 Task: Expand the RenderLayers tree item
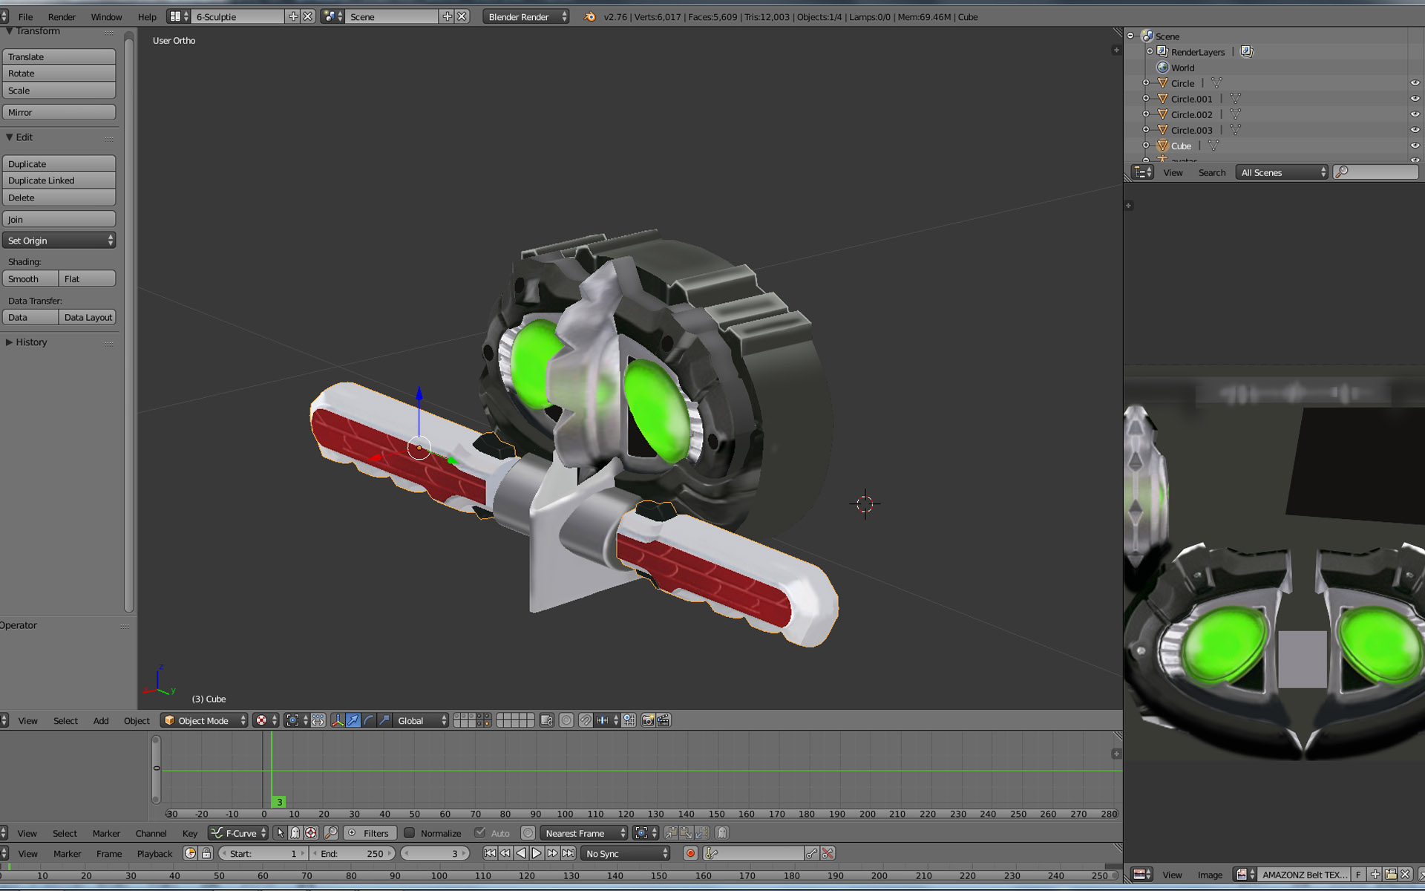click(x=1150, y=52)
